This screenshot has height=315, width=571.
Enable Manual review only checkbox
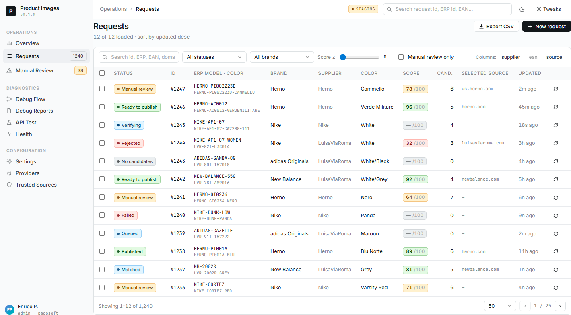point(401,57)
